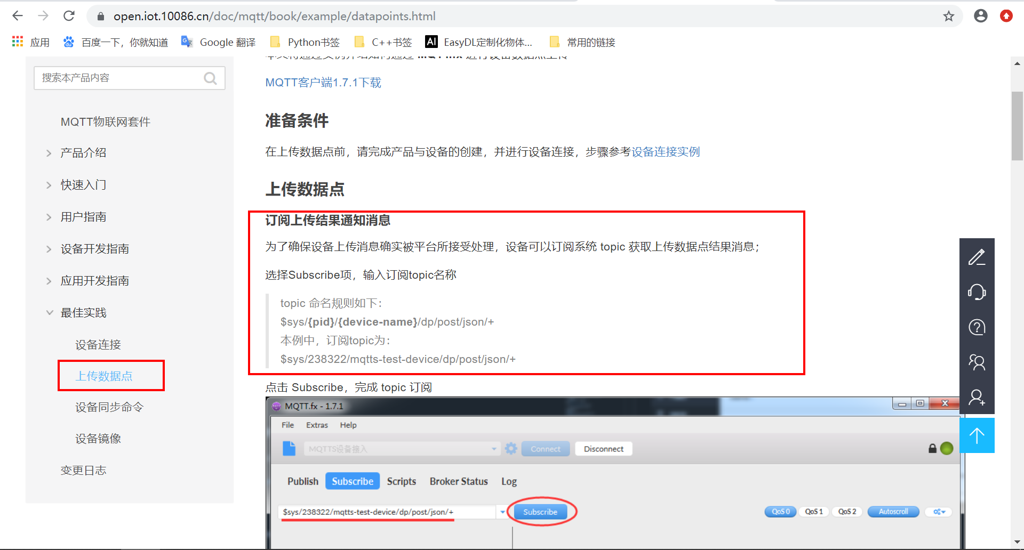Click the blue file icon in MQTT.fx

coord(289,449)
